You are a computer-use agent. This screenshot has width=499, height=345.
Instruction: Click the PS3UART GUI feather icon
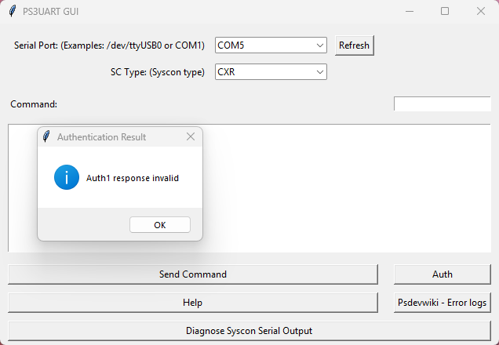pyautogui.click(x=12, y=12)
